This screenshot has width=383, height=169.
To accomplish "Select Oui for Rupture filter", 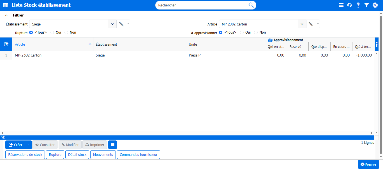I will (52, 32).
